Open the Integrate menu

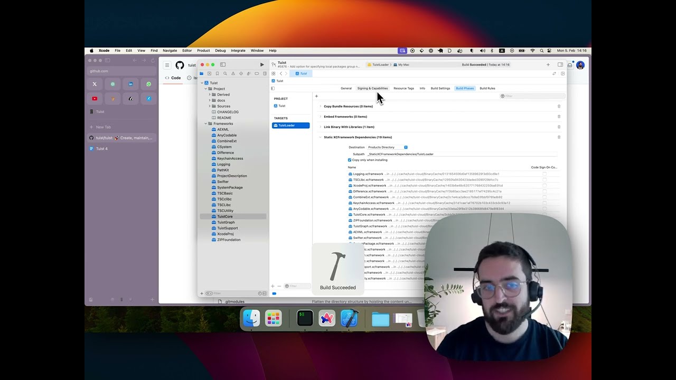(x=238, y=51)
